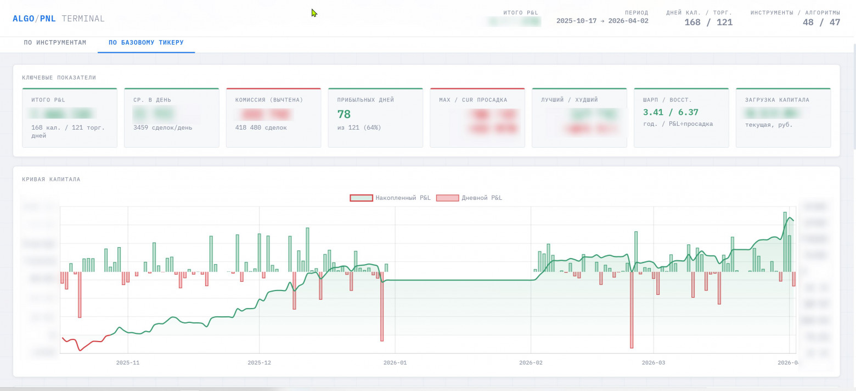Image resolution: width=856 pixels, height=391 pixels.
Task: Click the ЗАГРУЗКА КАПИТАЛА card
Action: (783, 118)
